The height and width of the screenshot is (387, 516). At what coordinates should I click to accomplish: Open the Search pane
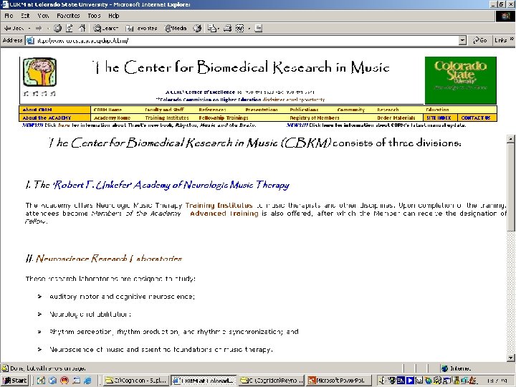[x=105, y=28]
